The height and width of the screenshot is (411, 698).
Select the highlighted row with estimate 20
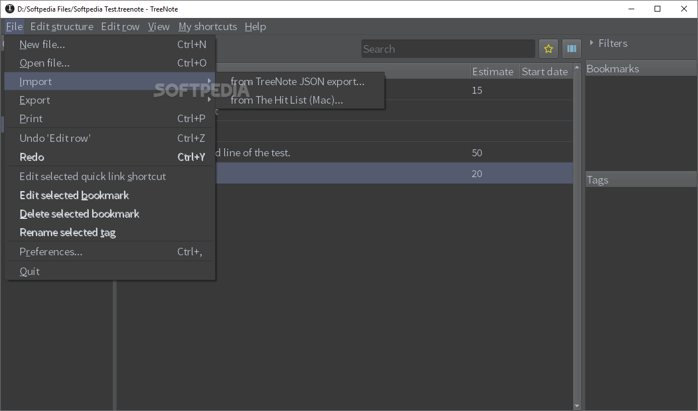(x=394, y=174)
